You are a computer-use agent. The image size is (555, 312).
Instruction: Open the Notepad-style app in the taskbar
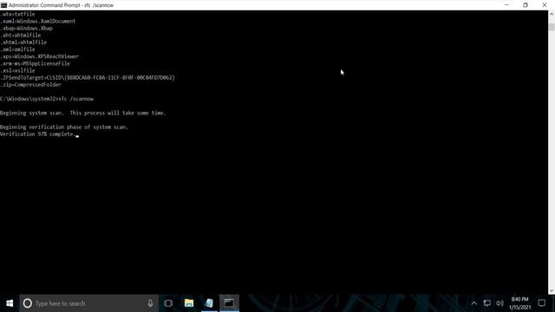point(209,303)
